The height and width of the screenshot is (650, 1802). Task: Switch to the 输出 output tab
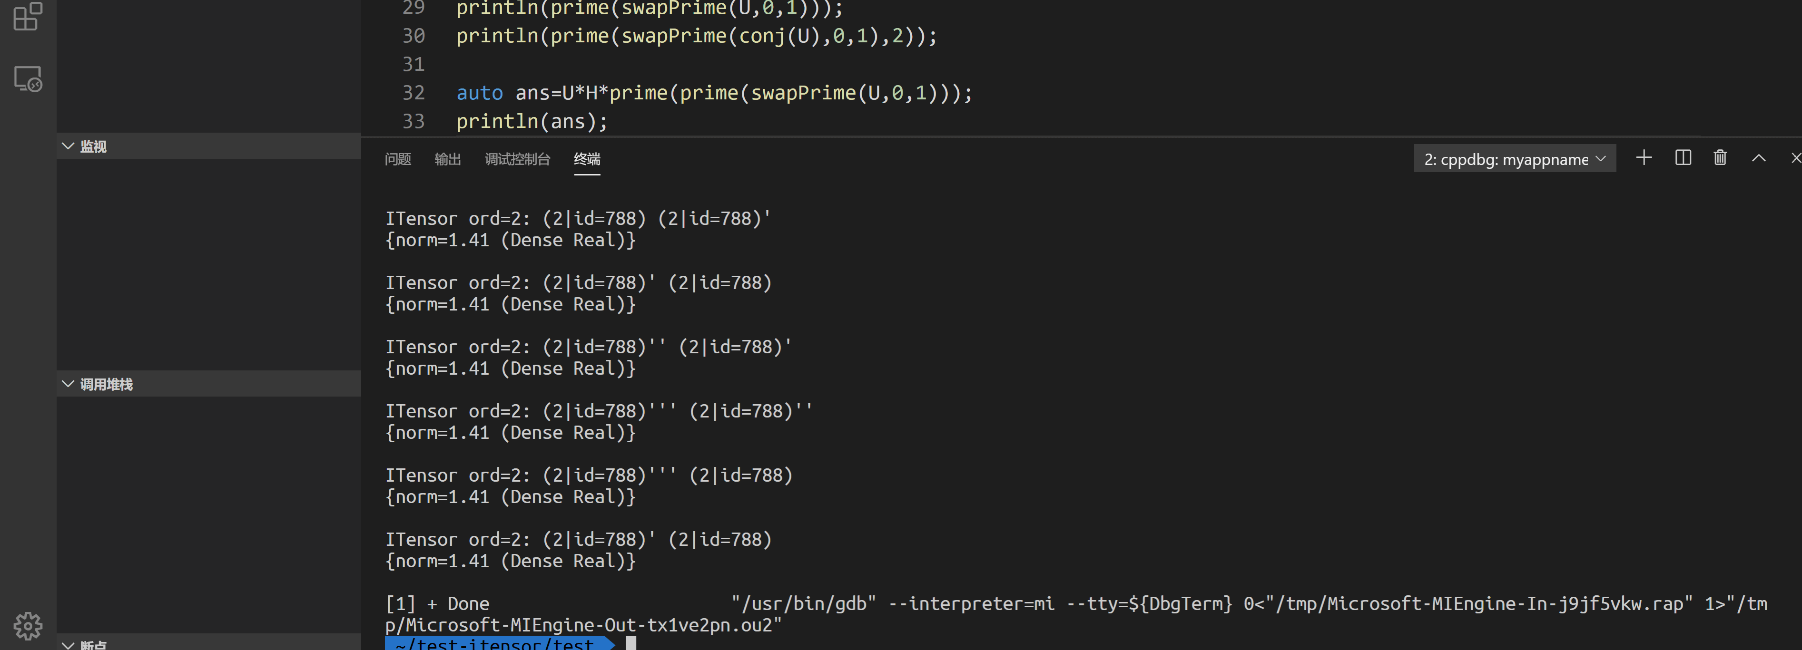pos(447,159)
